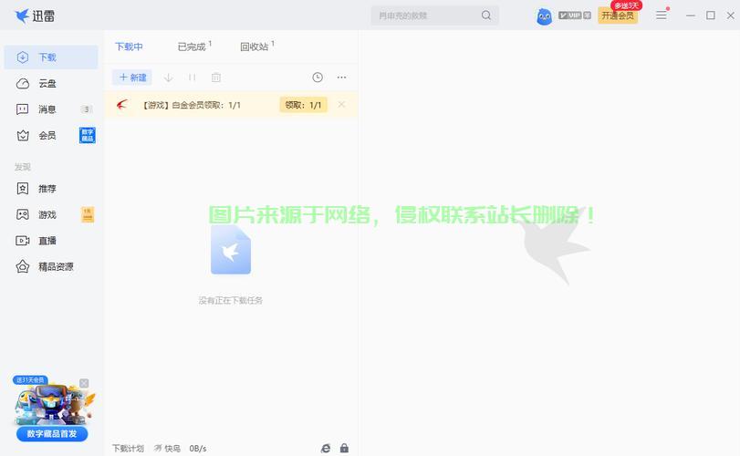The height and width of the screenshot is (456, 740).
Task: Click the crown icon beside 会员
Action: 23,135
